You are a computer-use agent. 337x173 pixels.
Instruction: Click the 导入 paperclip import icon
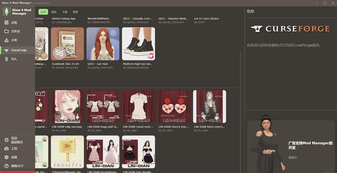coord(7,59)
